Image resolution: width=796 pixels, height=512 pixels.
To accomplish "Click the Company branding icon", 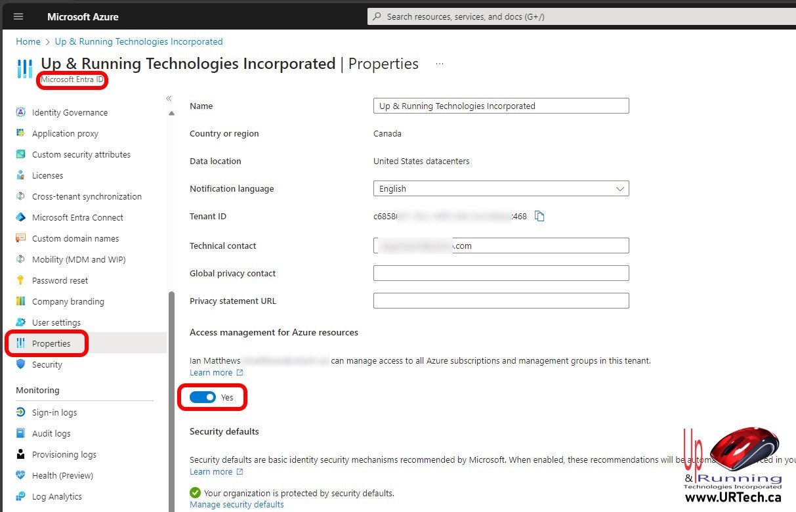I will pyautogui.click(x=20, y=301).
